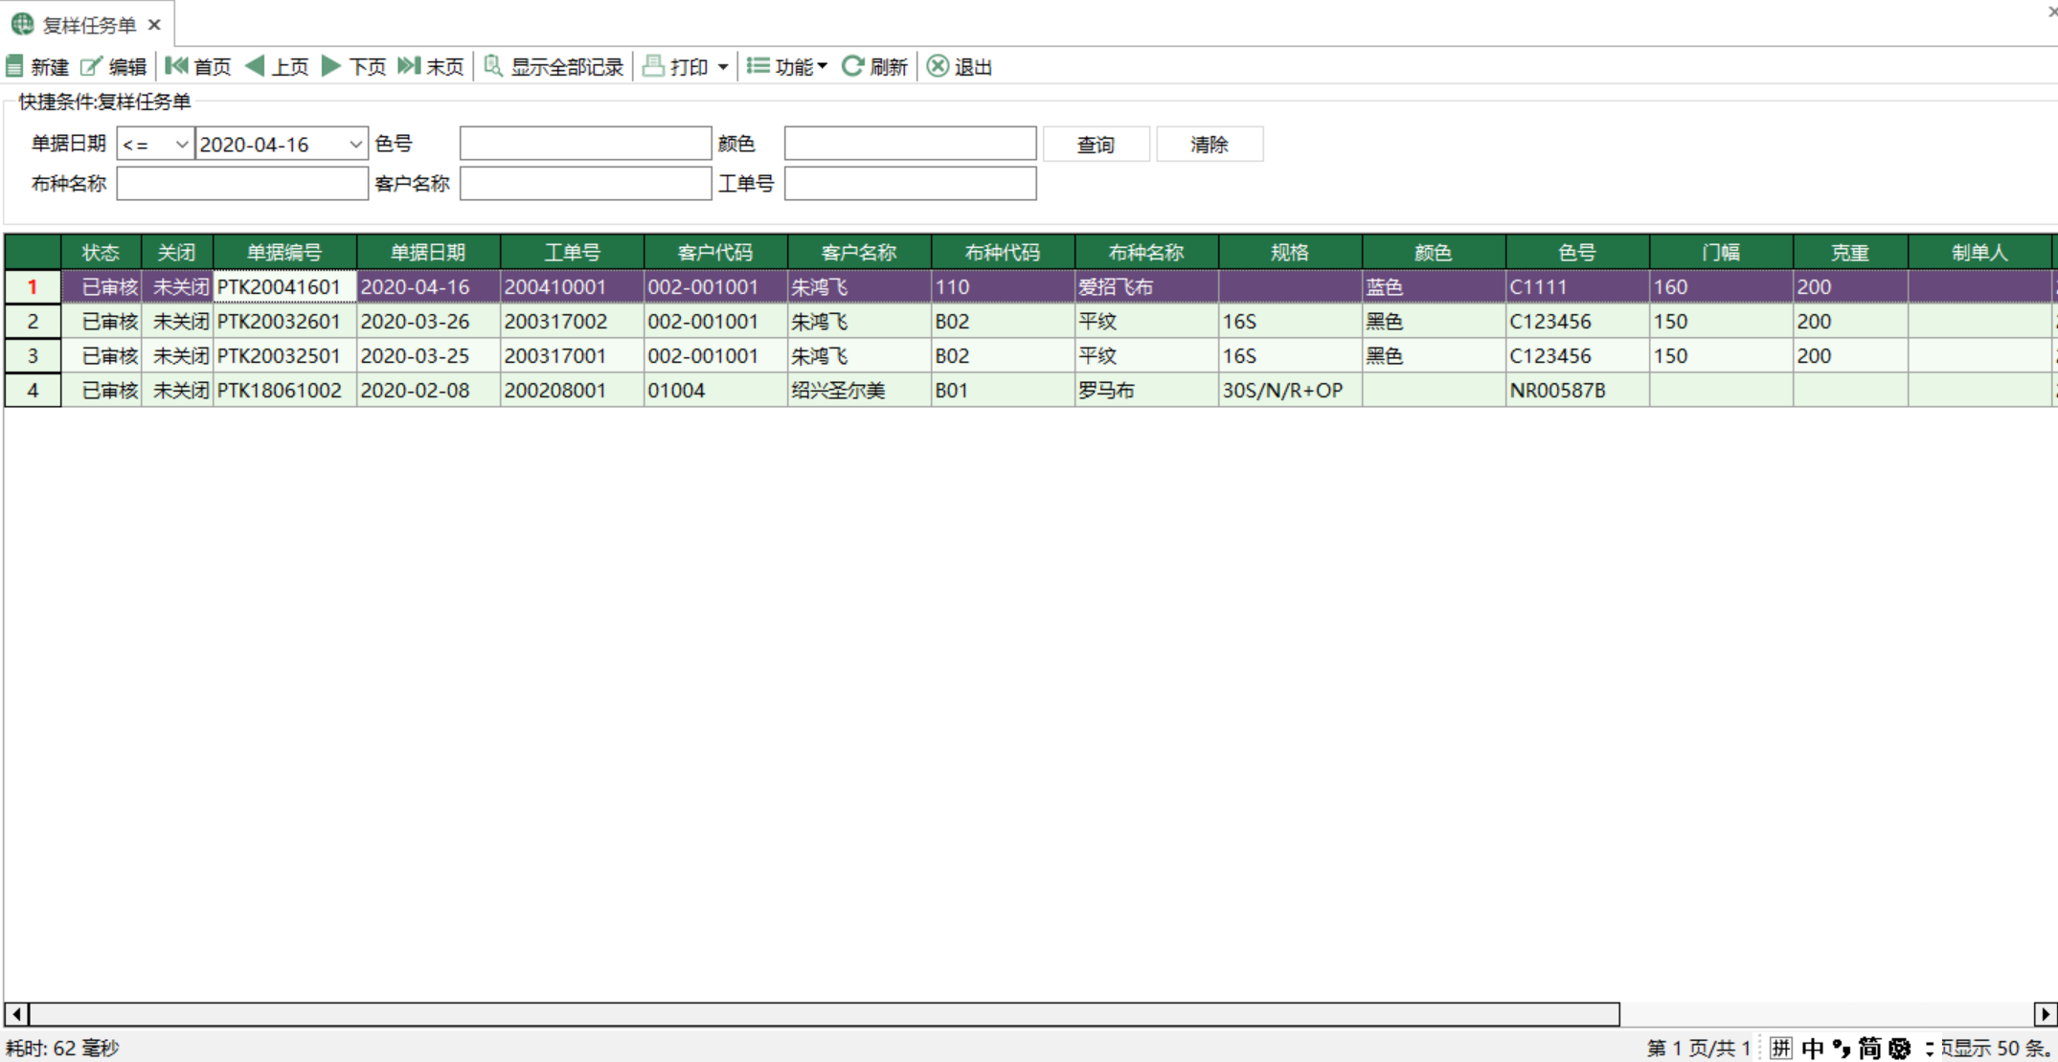Click cell PTK20032501
The height and width of the screenshot is (1062, 2058).
click(284, 356)
